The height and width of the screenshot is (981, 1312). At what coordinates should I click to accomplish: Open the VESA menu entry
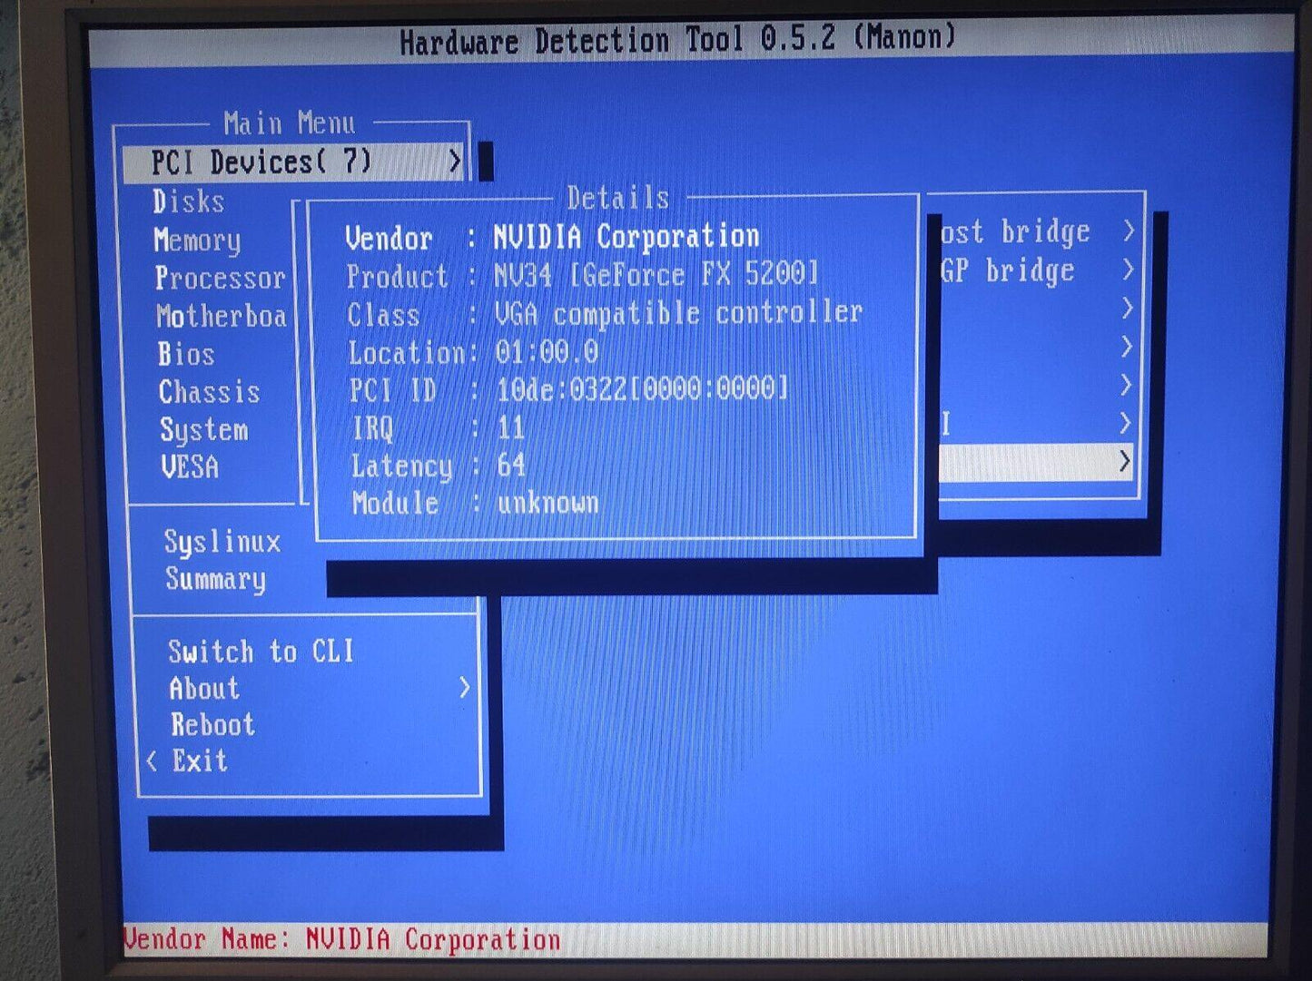[x=190, y=467]
